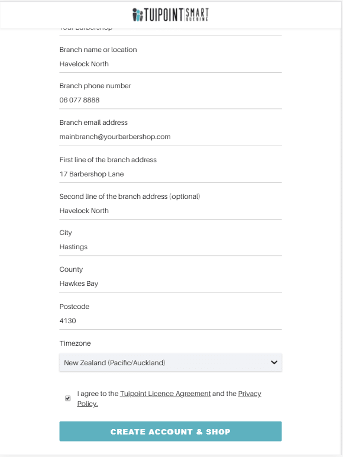Select the Branch email address field

(171, 137)
